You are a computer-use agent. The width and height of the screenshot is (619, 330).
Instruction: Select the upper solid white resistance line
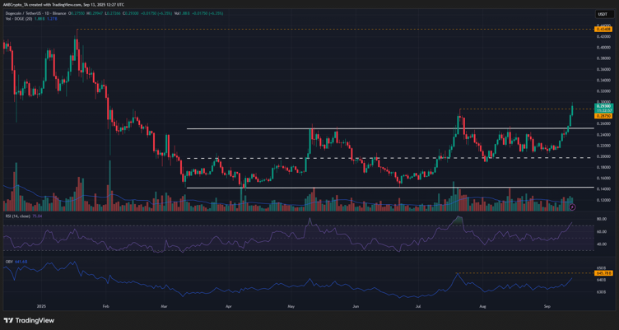(x=370, y=128)
